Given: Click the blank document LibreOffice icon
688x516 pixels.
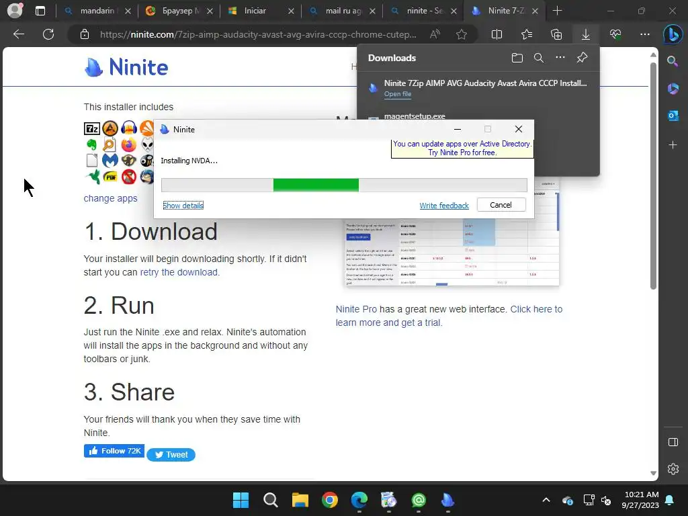Looking at the screenshot, I should click(91, 160).
